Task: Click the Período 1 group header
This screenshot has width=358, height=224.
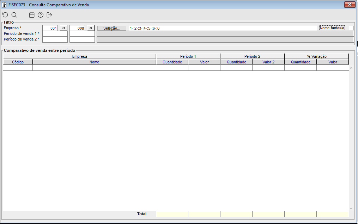Action: (188, 56)
